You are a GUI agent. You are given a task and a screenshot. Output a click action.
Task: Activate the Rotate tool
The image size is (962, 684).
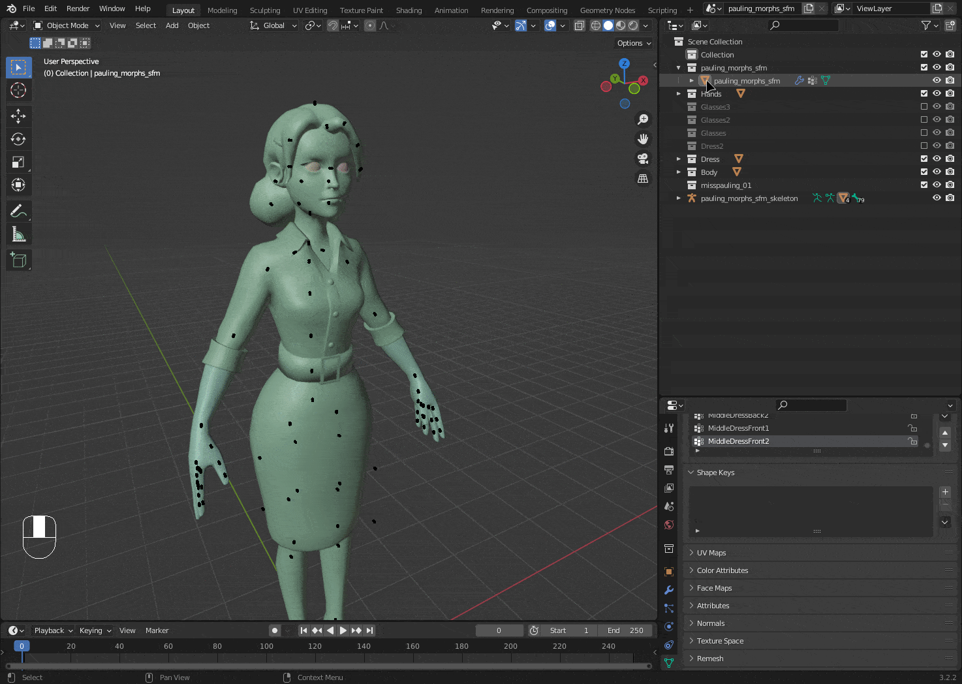pos(18,139)
